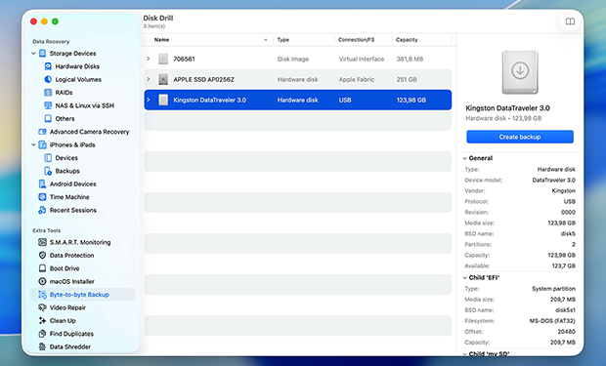Click the 251 GB capacity cell
Viewport: 606px width, 366px height.
(x=407, y=79)
